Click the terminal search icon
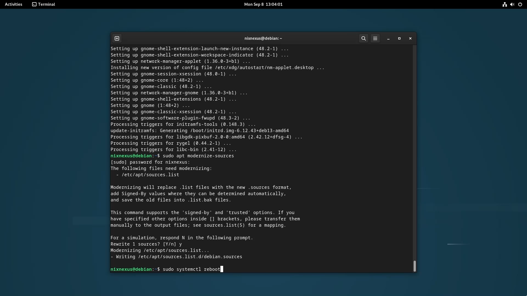This screenshot has height=296, width=527. click(364, 38)
